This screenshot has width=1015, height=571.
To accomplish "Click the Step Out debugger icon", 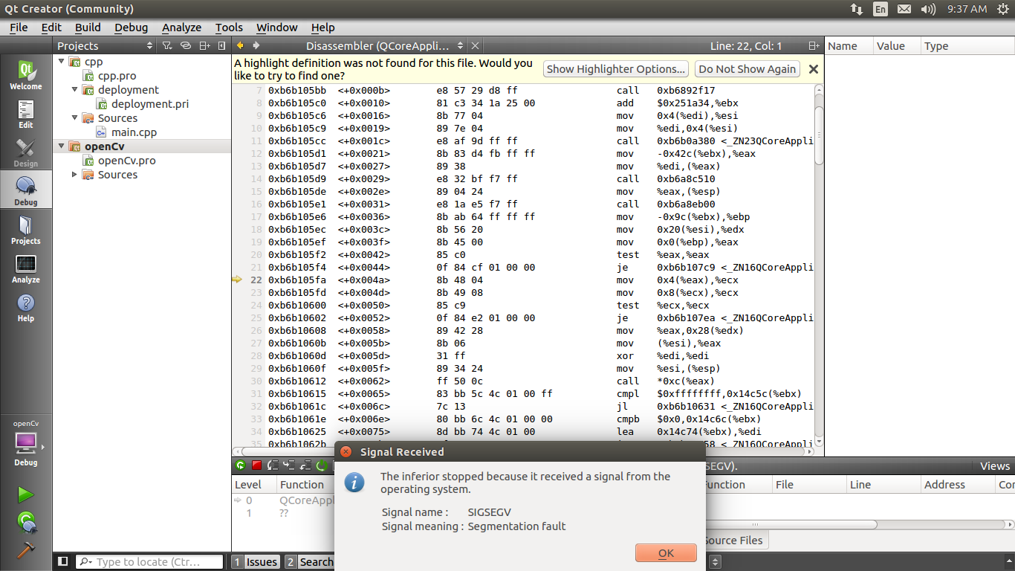I will (x=305, y=465).
